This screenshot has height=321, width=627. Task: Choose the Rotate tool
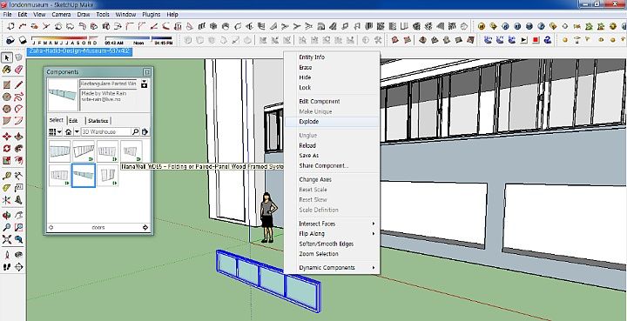click(7, 149)
